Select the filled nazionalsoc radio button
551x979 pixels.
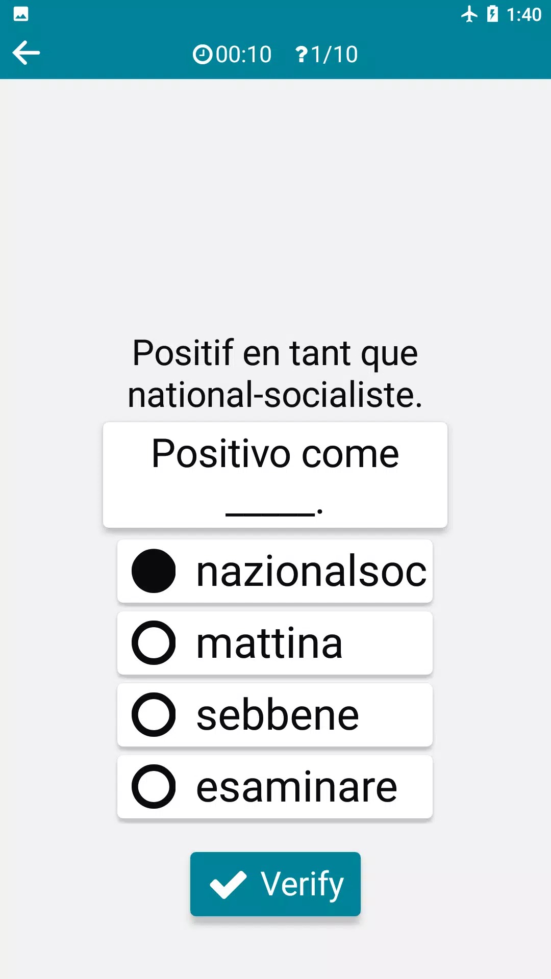tap(154, 571)
